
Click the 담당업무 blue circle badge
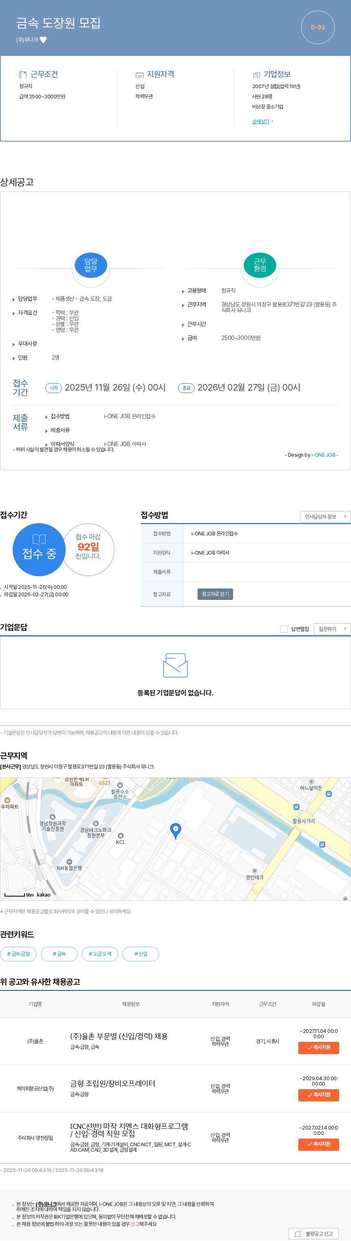tap(91, 265)
